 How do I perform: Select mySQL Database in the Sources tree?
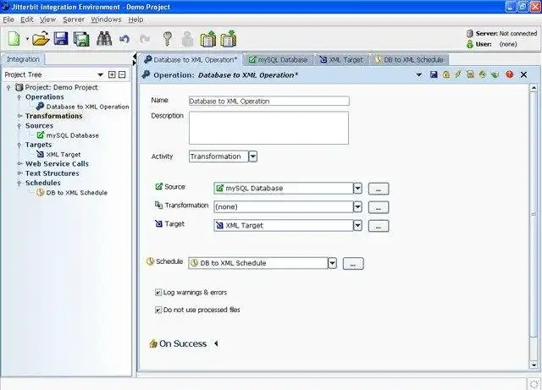68,135
